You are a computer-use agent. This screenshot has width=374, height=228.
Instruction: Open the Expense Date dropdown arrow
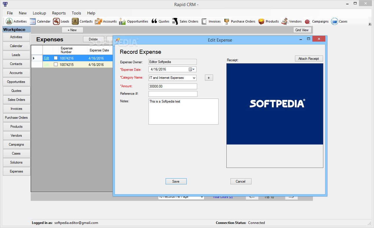pos(194,69)
